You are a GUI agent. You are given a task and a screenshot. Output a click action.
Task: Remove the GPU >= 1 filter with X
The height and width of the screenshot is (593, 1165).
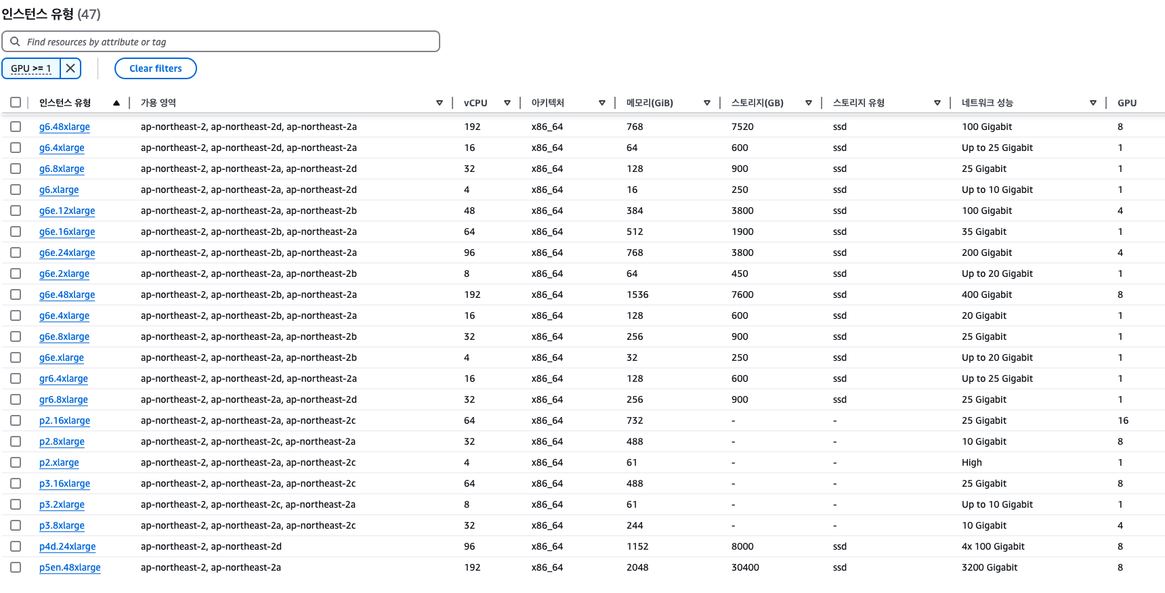[70, 68]
